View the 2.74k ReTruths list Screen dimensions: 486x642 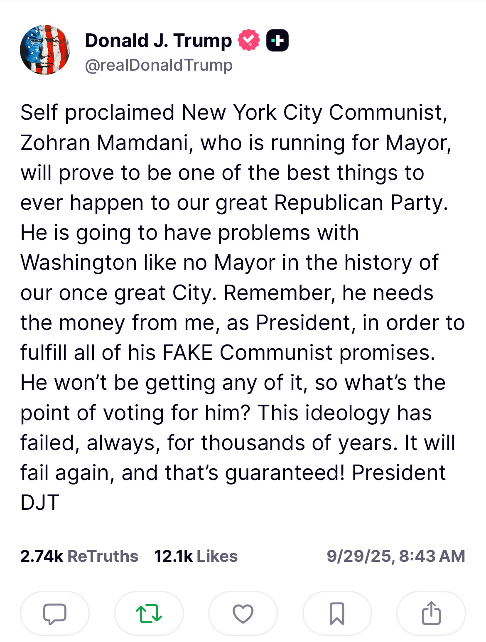(x=79, y=556)
